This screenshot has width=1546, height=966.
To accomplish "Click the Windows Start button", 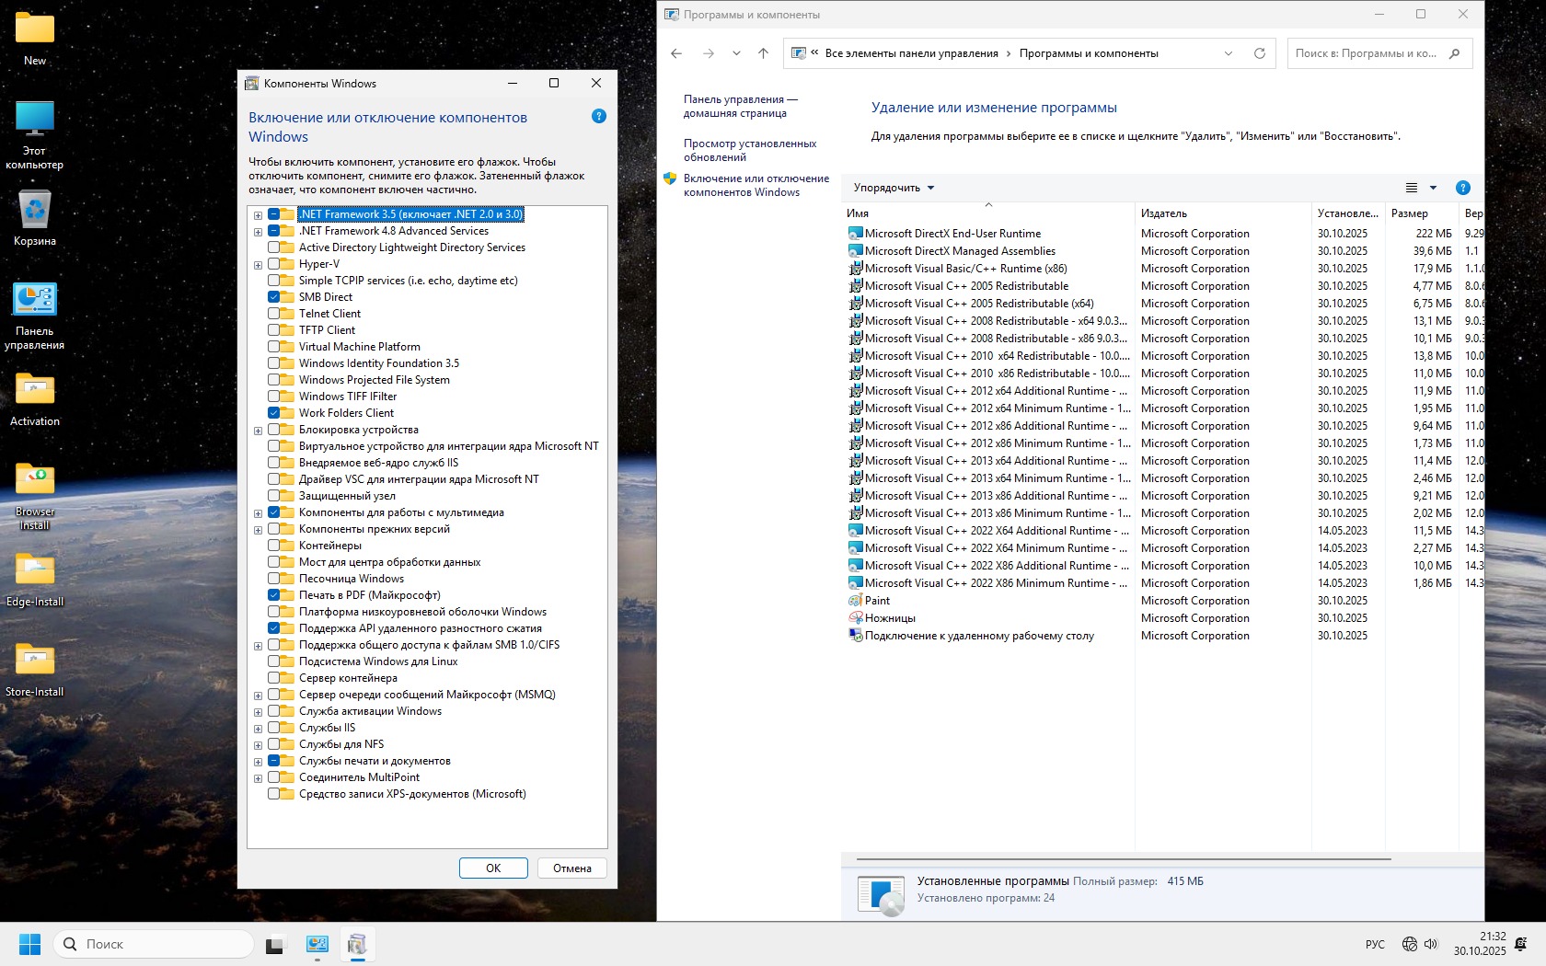I will (29, 944).
